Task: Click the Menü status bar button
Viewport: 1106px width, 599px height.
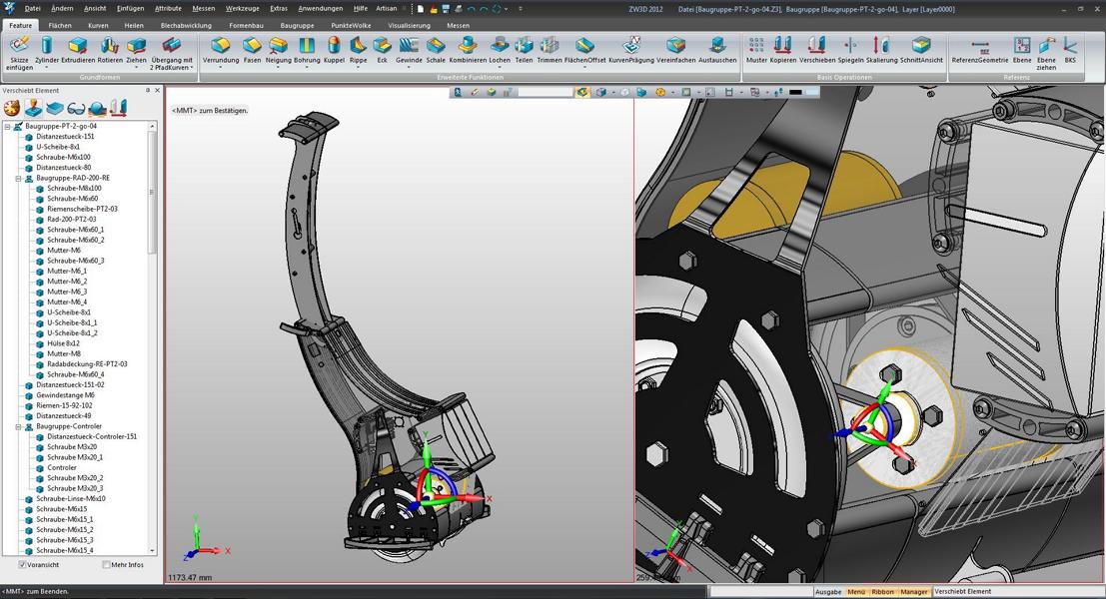Action: point(856,592)
